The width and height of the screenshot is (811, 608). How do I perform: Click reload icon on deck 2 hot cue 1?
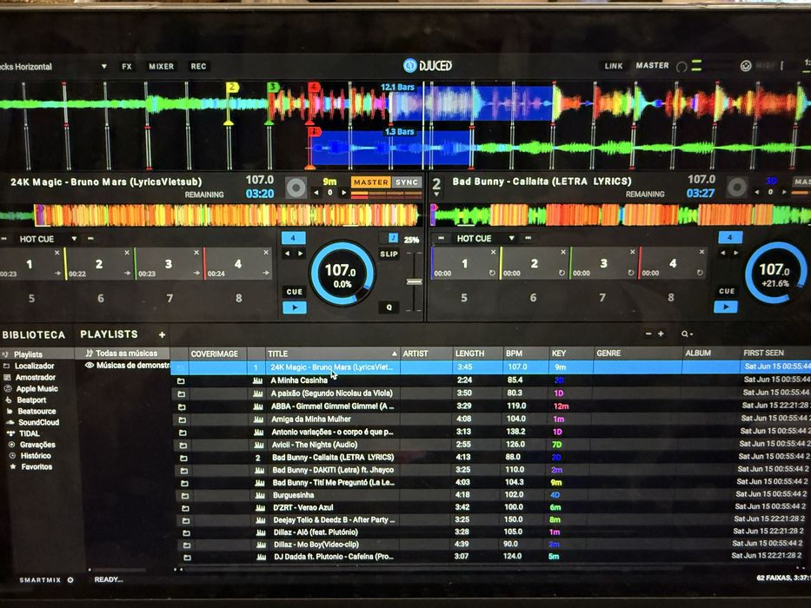point(492,273)
